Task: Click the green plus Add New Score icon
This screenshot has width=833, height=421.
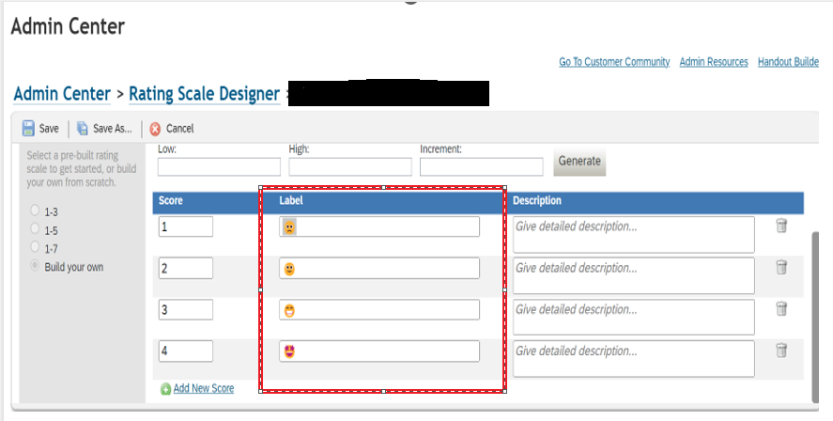Action: [165, 389]
